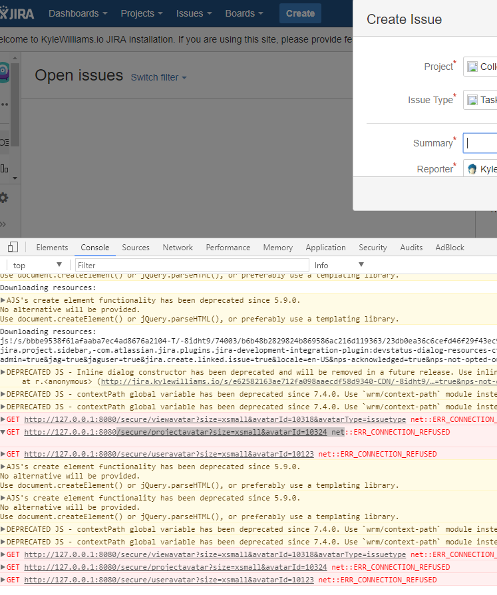Open the Switch filter dropdown

coord(158,77)
